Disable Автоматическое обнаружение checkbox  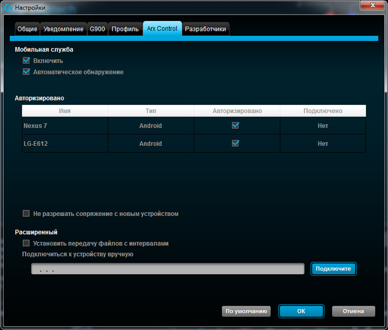[26, 72]
